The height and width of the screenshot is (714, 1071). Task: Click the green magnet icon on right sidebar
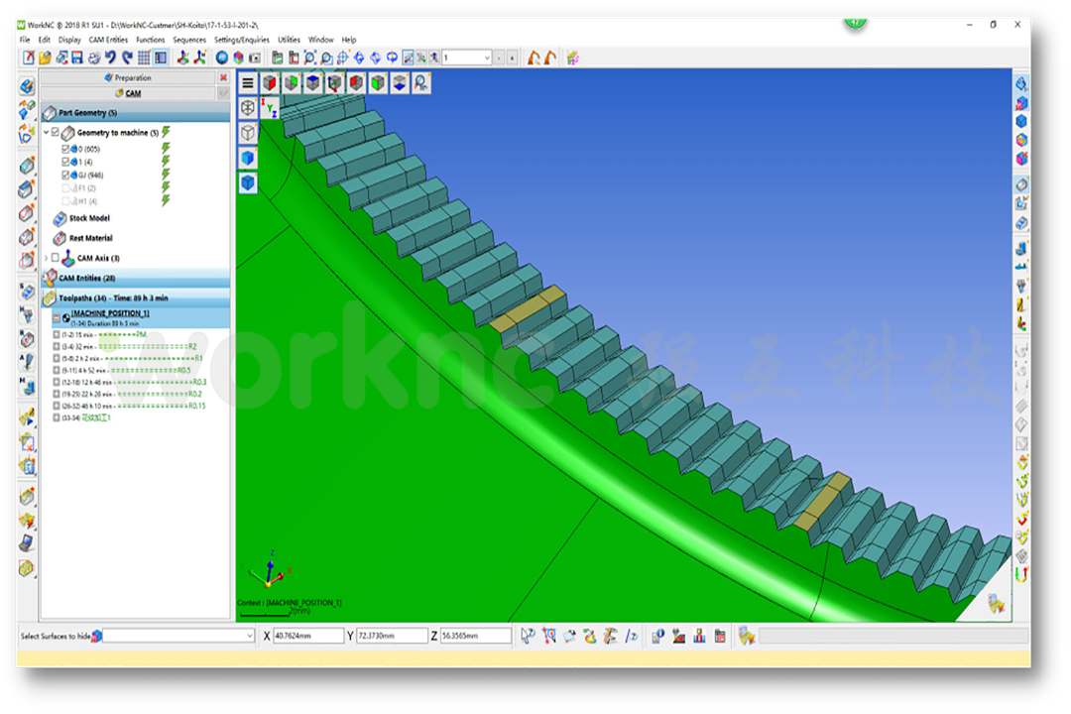[x=1021, y=575]
